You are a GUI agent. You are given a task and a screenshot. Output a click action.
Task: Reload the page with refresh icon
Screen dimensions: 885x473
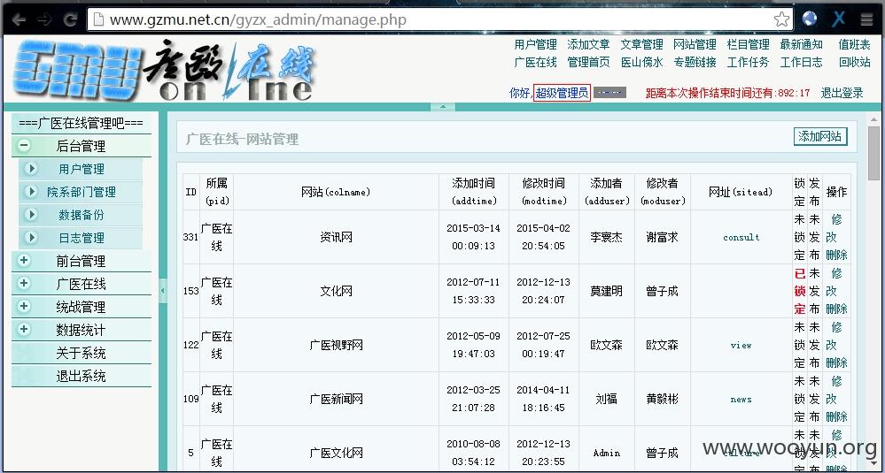click(70, 20)
